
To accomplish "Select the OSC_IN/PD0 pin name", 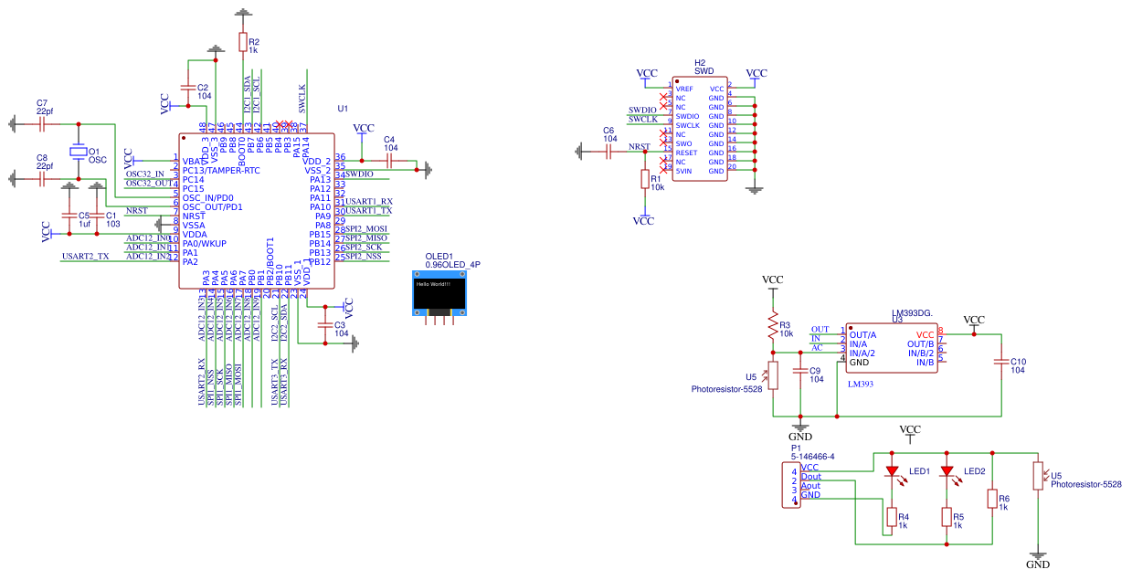I will point(208,198).
